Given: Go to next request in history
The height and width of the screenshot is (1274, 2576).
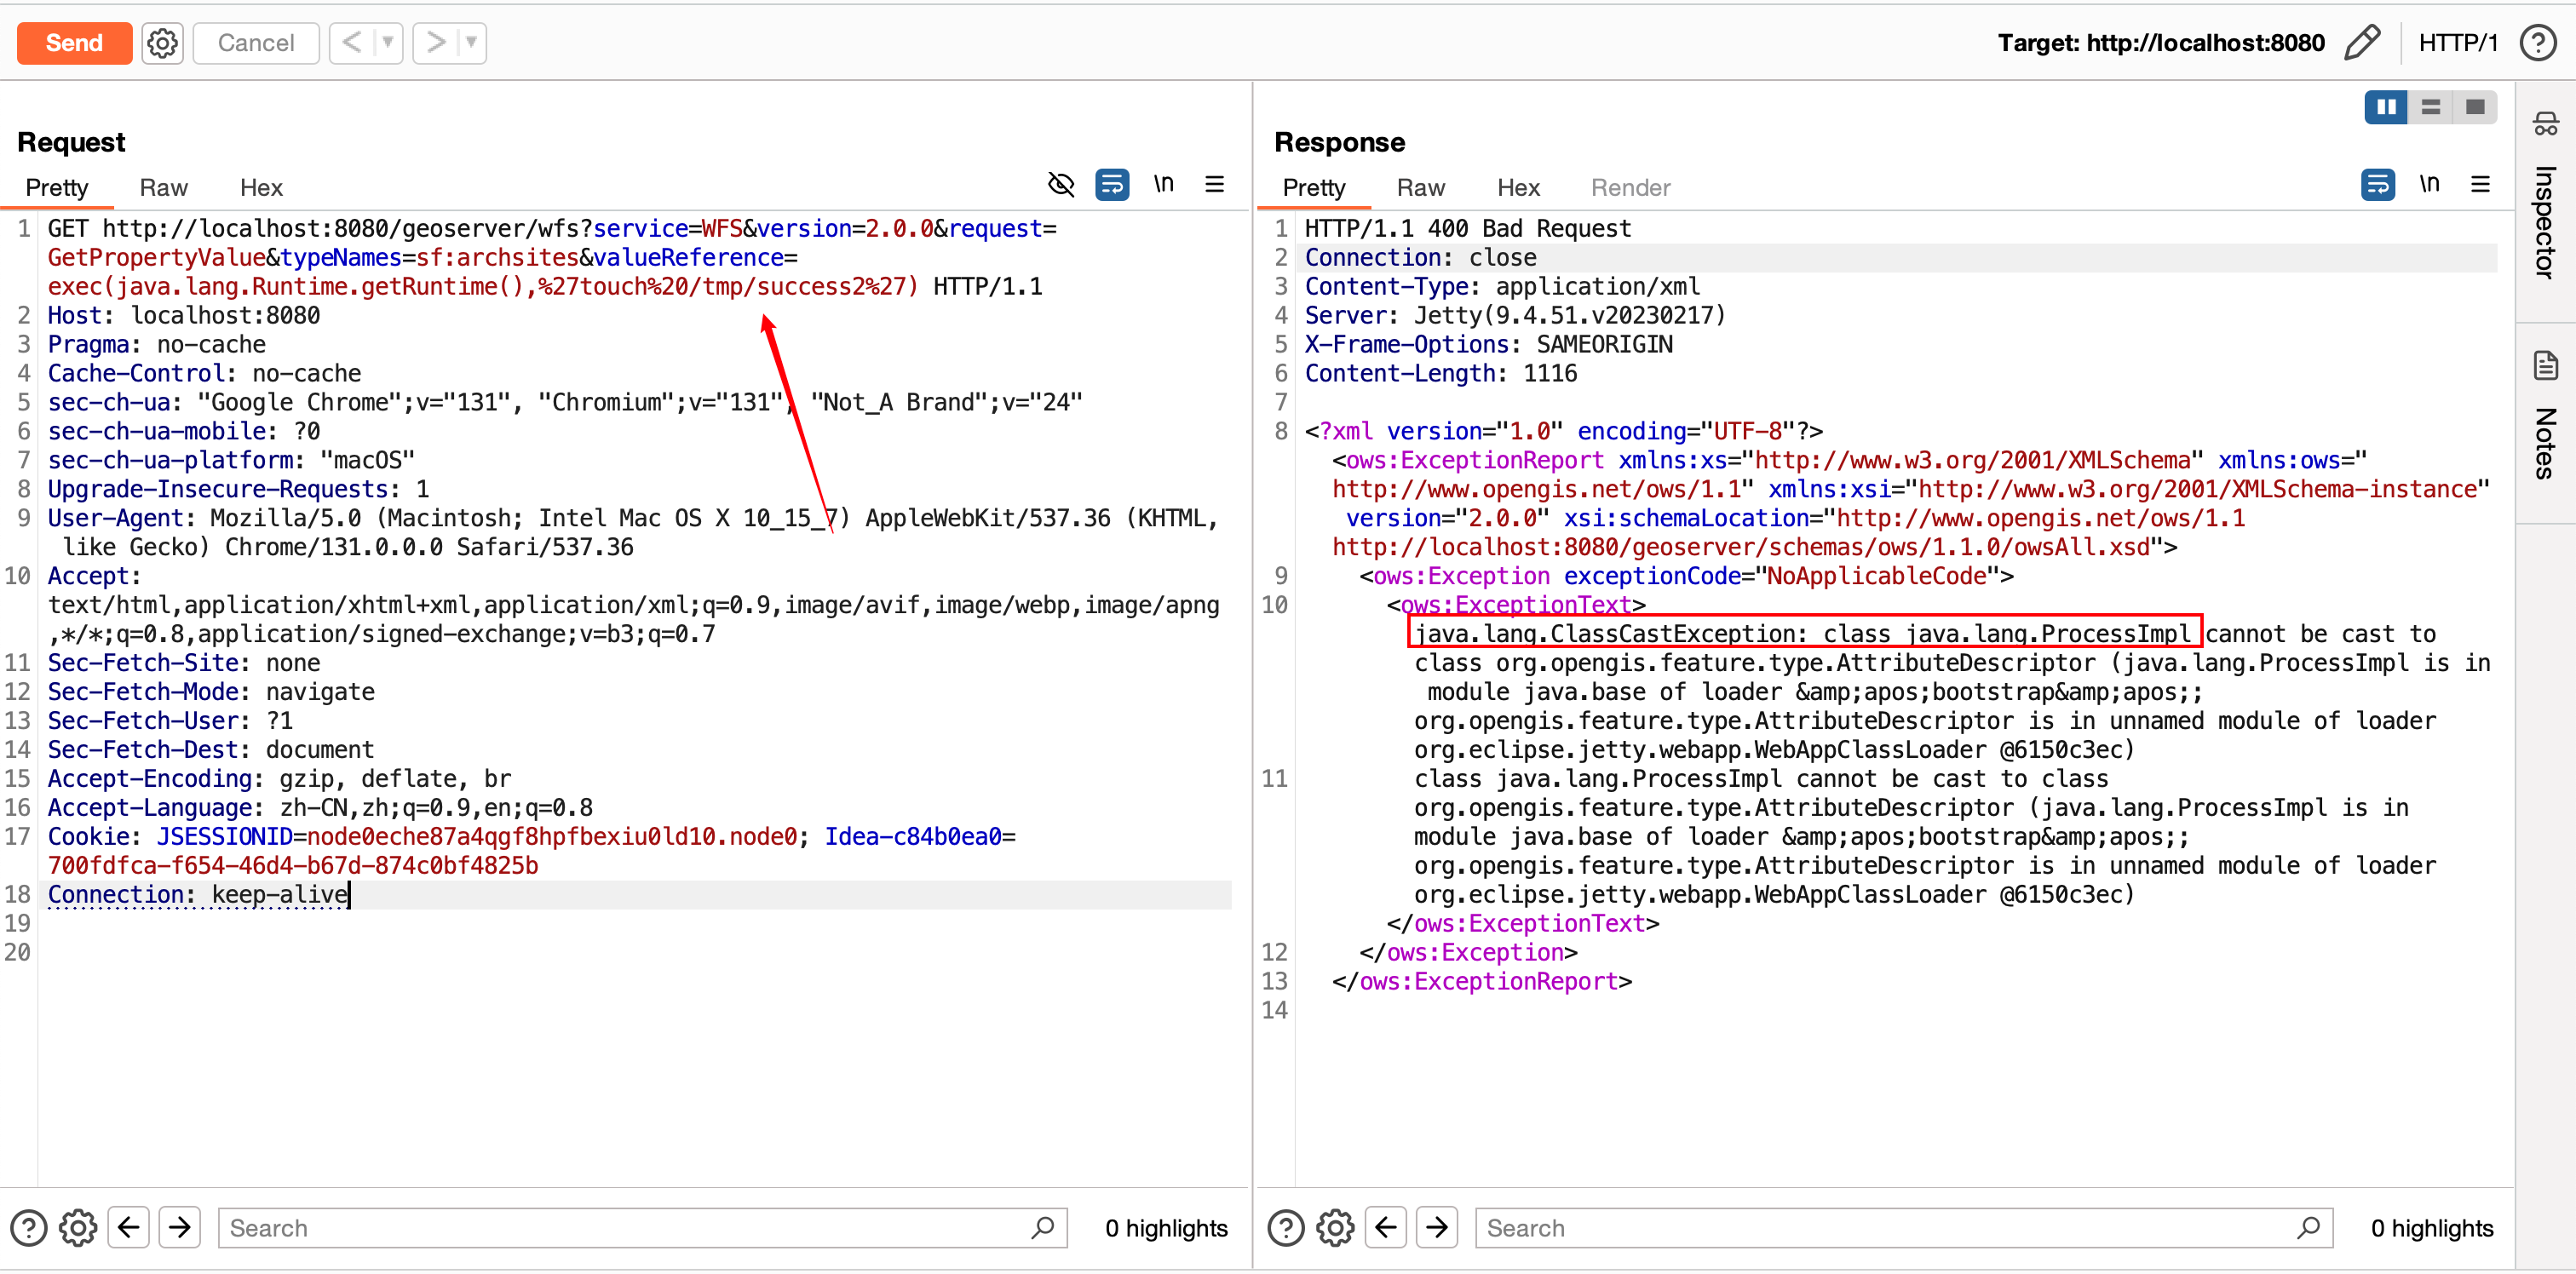Looking at the screenshot, I should [x=435, y=43].
